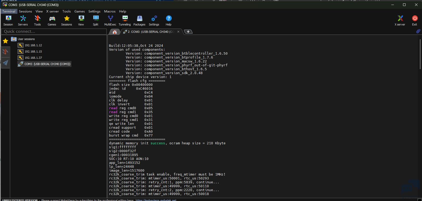The image size is (422, 201).
Task: Collapse the User sessions folder
Action: point(14,39)
